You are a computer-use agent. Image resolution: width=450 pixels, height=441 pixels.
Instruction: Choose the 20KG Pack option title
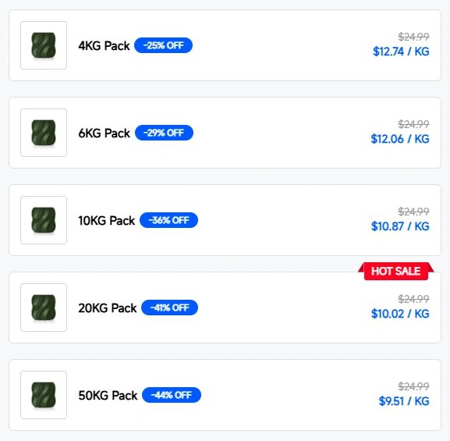[x=108, y=308]
